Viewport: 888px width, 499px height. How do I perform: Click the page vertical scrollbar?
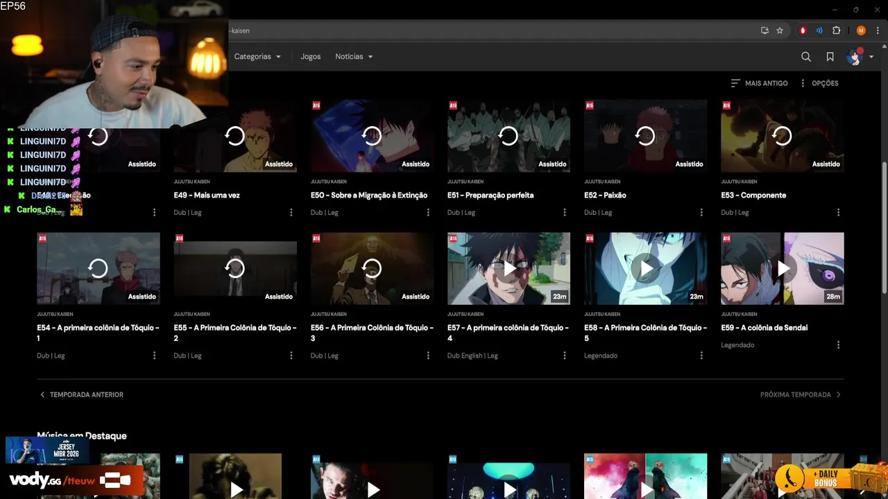(x=884, y=229)
